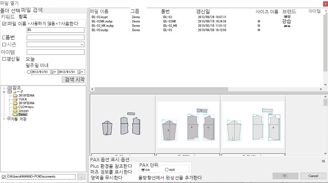Click the YUKA box folder icon

pyautogui.click(x=15, y=99)
